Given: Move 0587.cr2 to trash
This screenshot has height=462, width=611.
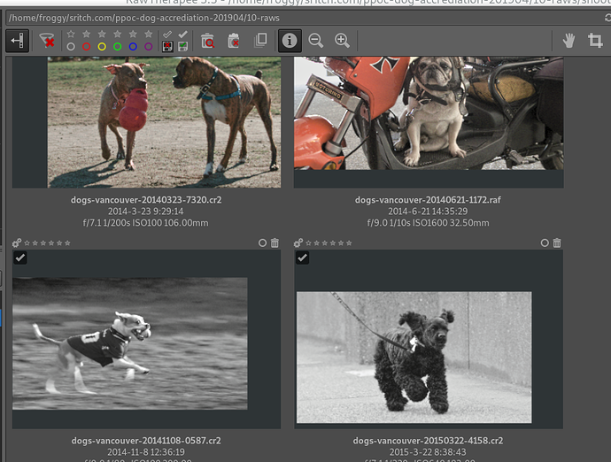Looking at the screenshot, I should tap(275, 243).
